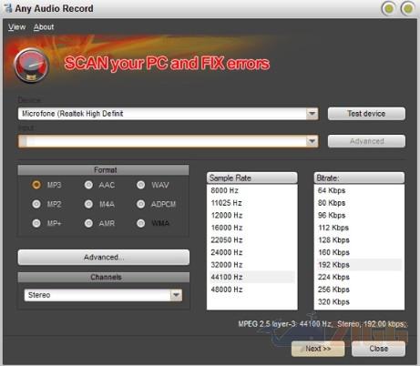Click the left round button in the title bar
420x366 pixels.
(x=389, y=8)
